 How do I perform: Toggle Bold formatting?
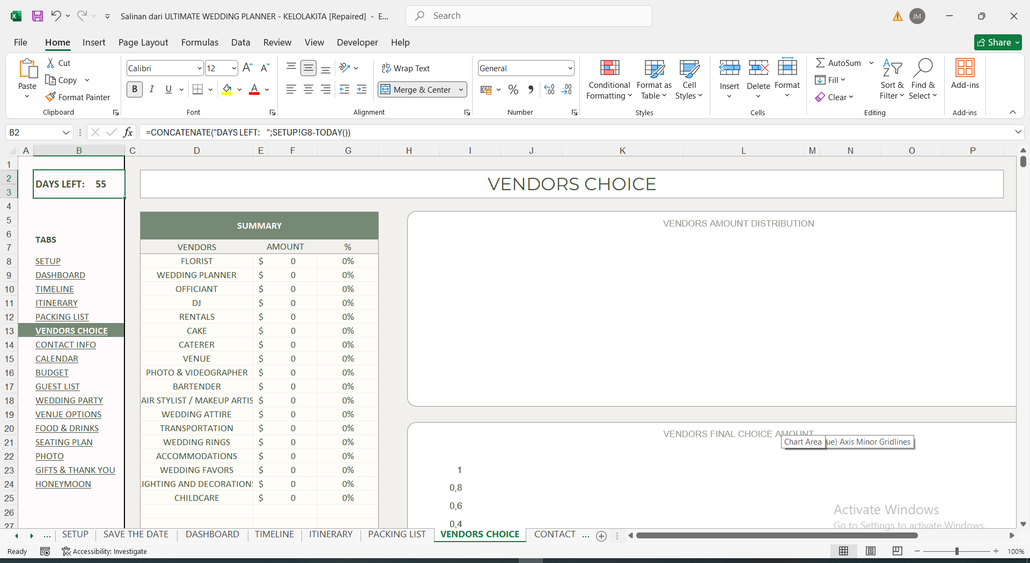[135, 89]
